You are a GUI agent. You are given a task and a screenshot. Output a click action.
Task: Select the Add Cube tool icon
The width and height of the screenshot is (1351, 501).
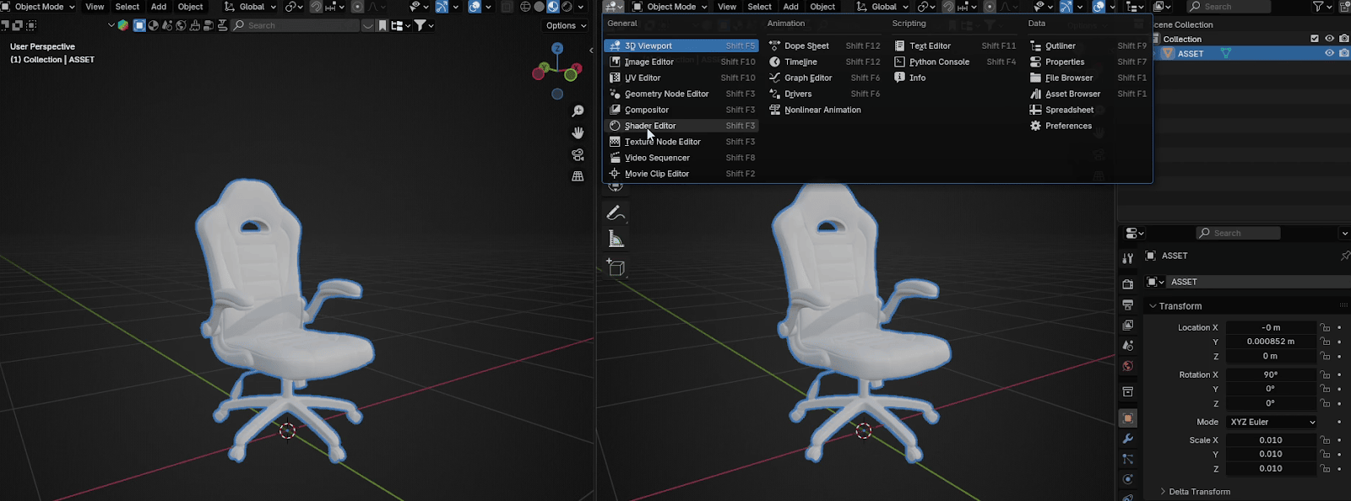(x=616, y=268)
